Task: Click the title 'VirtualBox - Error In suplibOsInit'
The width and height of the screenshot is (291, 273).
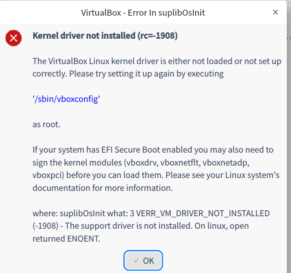Action: [x=143, y=12]
